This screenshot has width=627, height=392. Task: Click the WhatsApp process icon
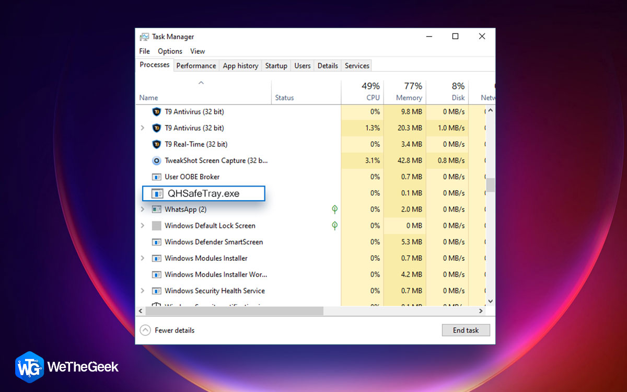click(156, 209)
